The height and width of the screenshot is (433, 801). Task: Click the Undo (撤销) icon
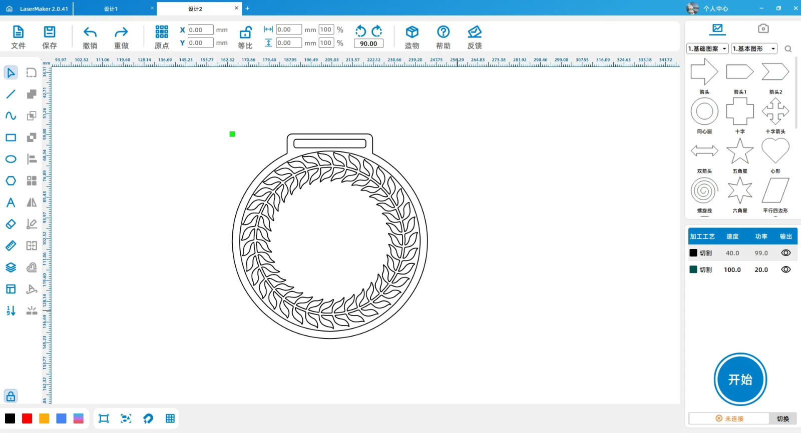pyautogui.click(x=90, y=32)
